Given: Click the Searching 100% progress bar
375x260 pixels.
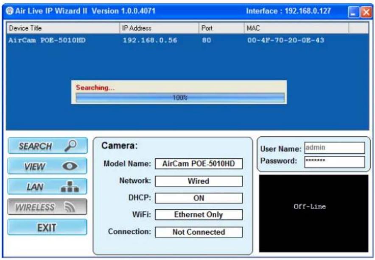Looking at the screenshot, I should click(180, 98).
